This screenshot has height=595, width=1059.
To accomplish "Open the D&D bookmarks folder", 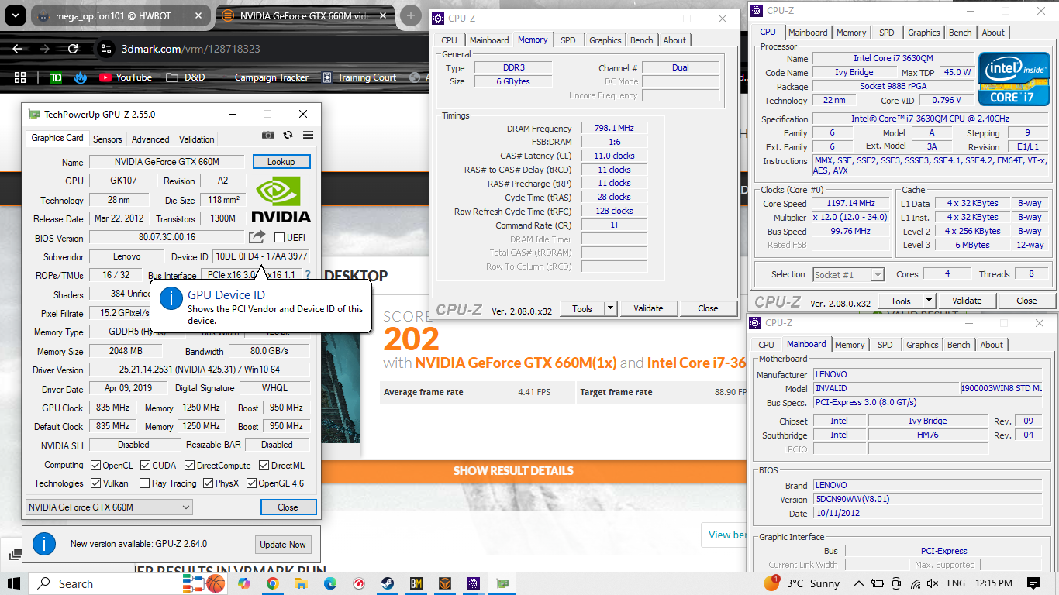I will click(x=185, y=77).
